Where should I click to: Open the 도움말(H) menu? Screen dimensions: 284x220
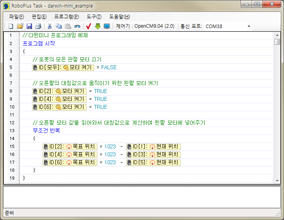coord(119,17)
